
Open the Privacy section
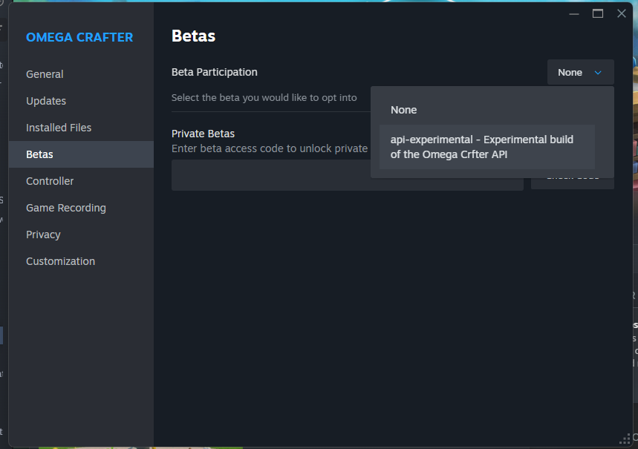point(43,235)
